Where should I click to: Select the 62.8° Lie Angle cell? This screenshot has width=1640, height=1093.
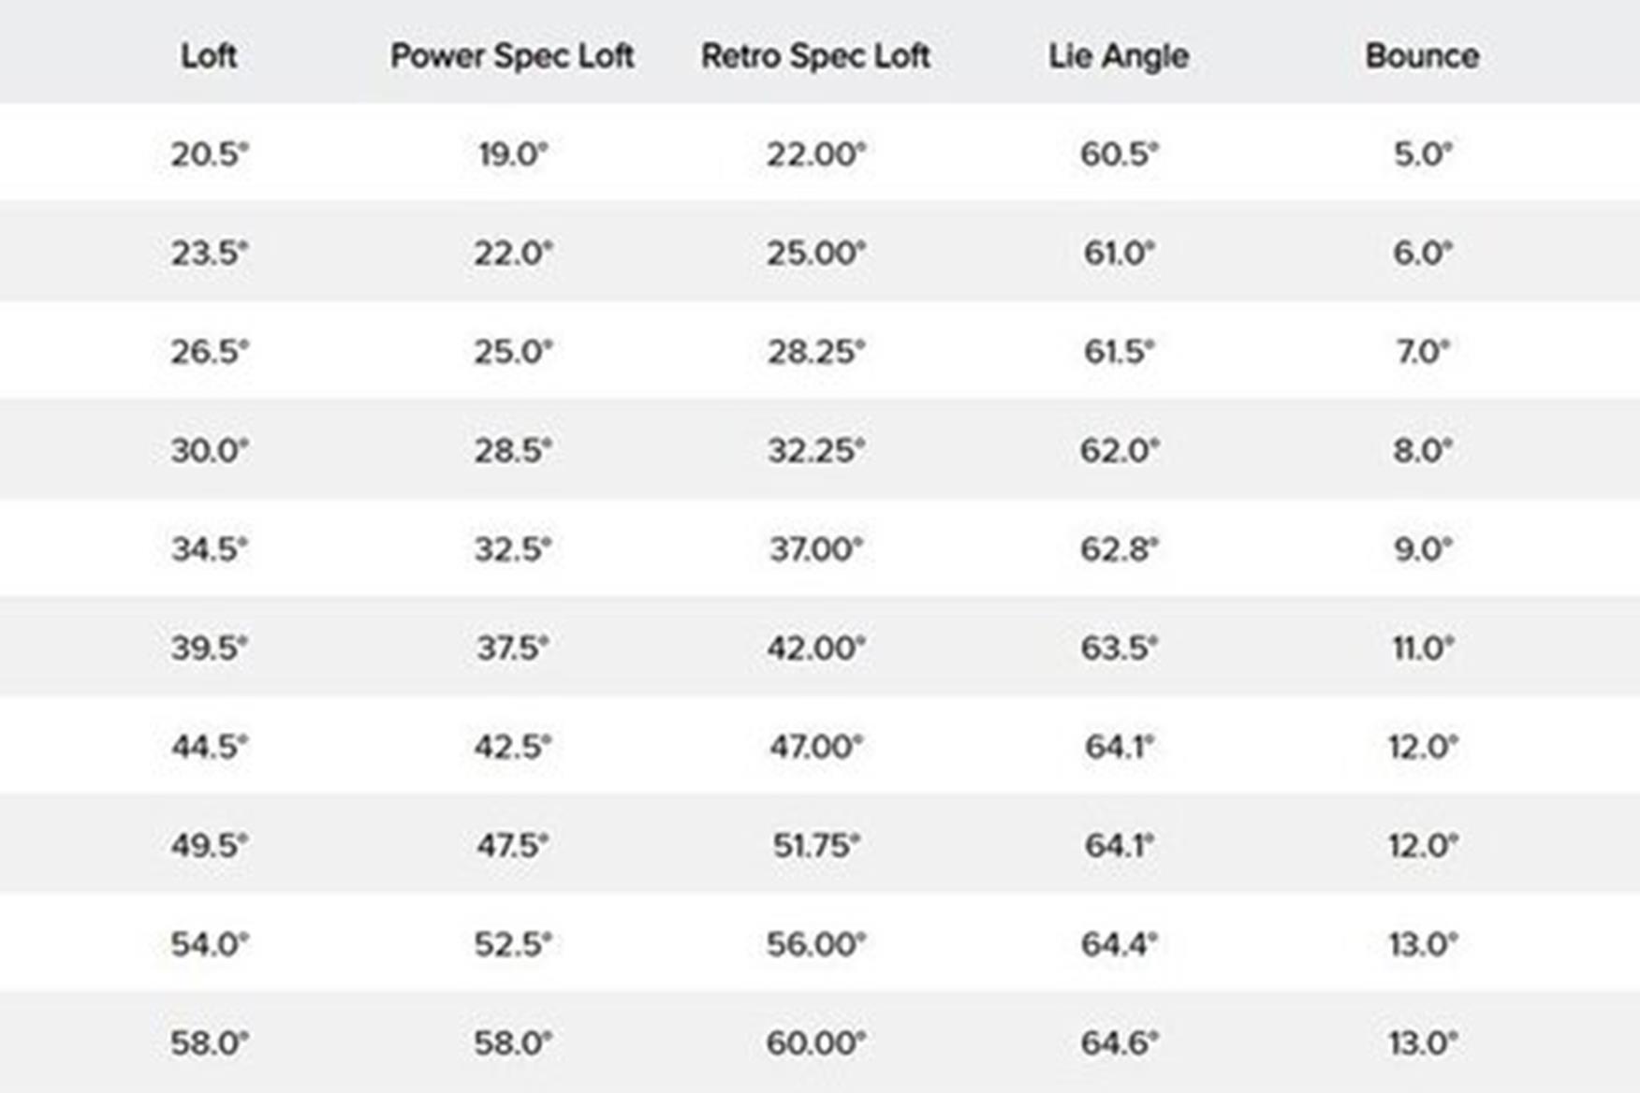click(1119, 549)
